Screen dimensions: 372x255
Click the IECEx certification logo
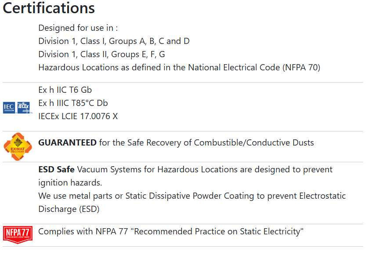(24, 108)
